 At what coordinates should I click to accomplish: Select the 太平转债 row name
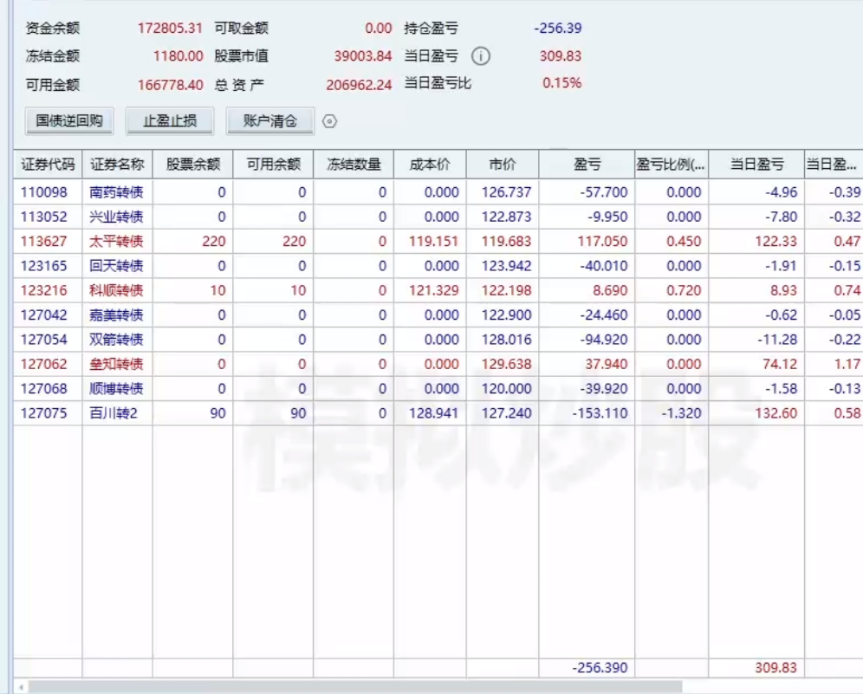116,241
